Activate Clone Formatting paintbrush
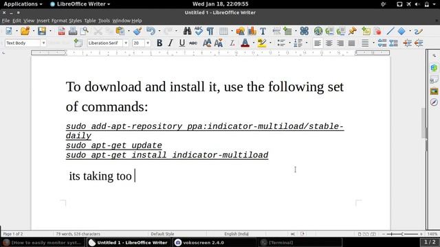The height and width of the screenshot is (247, 440). [137, 31]
